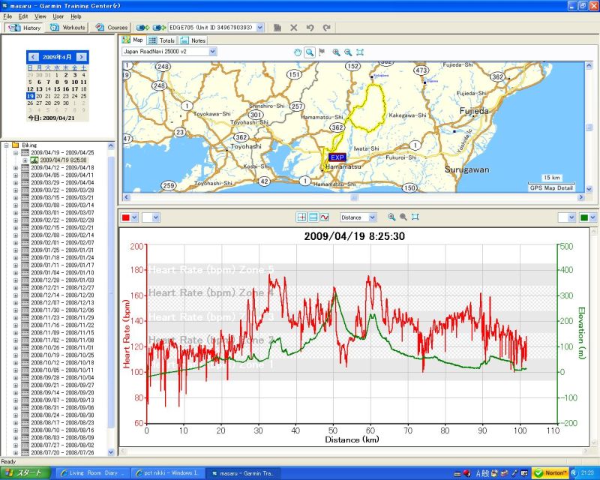Click the copy/duplicate icon in the main toolbar

[x=277, y=28]
